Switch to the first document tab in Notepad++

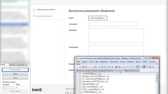(81, 70)
